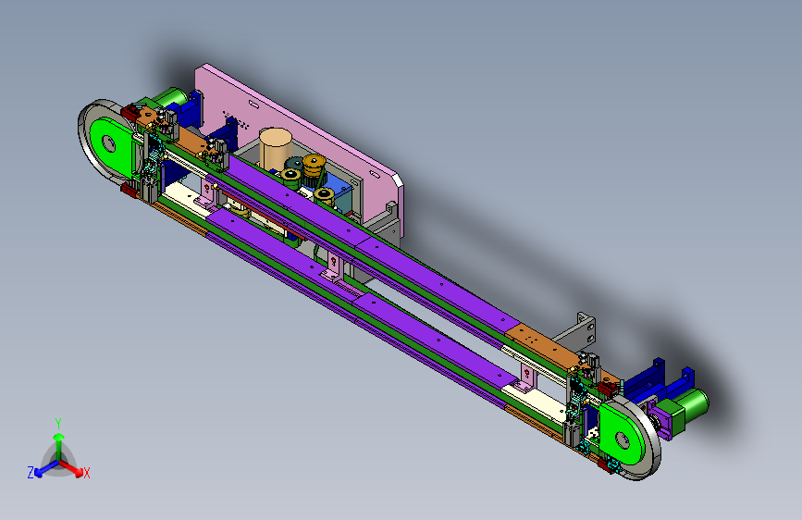Select the green motor at the upper left end

167,99
